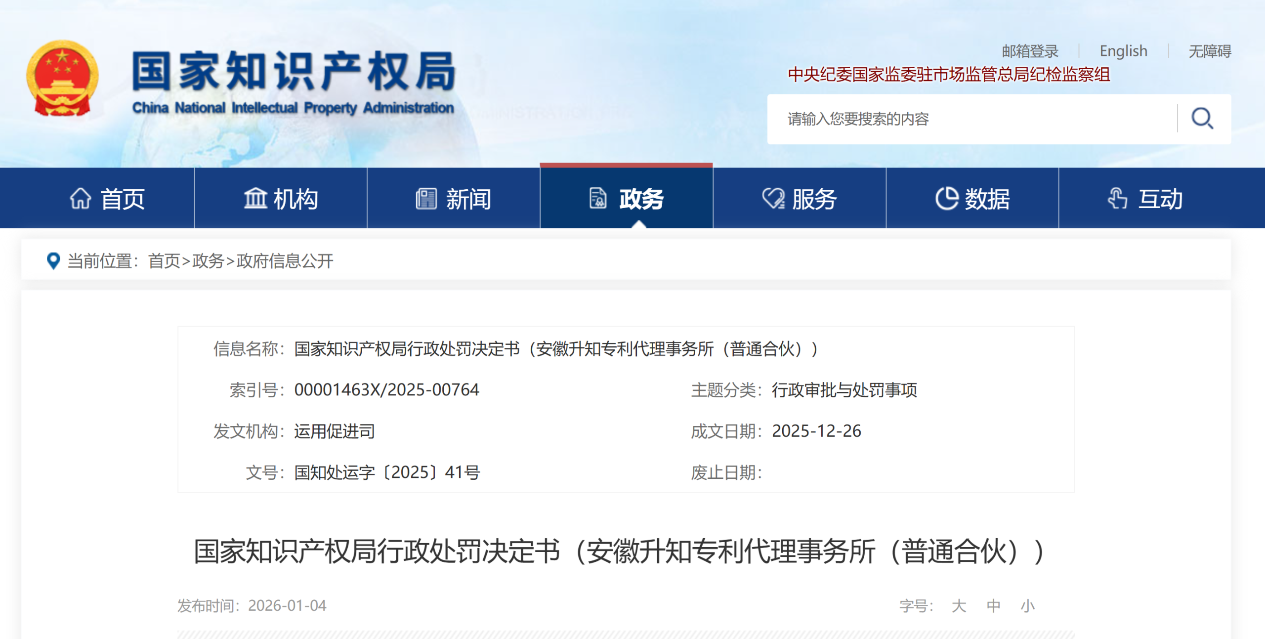Open the 机构 navigation tab
The image size is (1265, 639).
click(x=281, y=198)
